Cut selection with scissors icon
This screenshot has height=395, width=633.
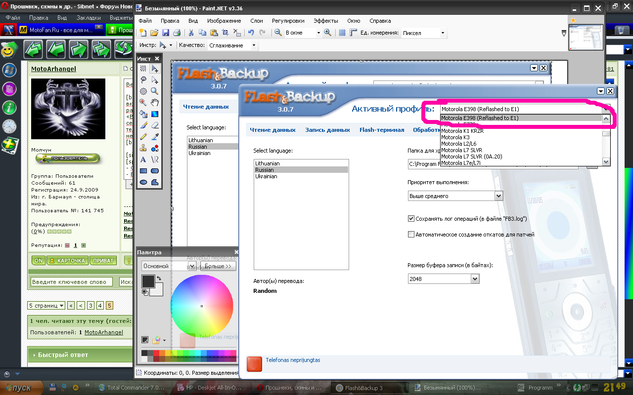pos(191,33)
